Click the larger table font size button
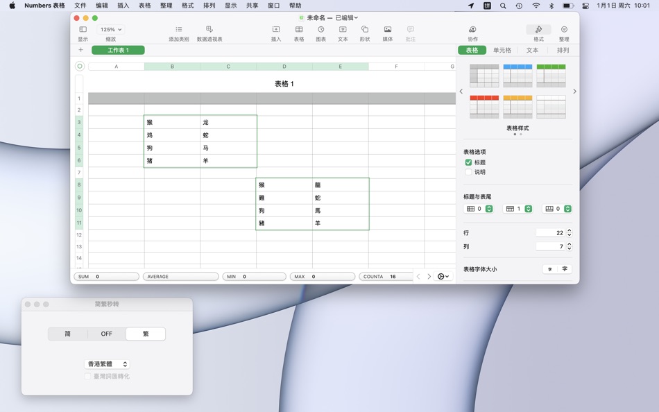This screenshot has height=412, width=659. pos(565,269)
